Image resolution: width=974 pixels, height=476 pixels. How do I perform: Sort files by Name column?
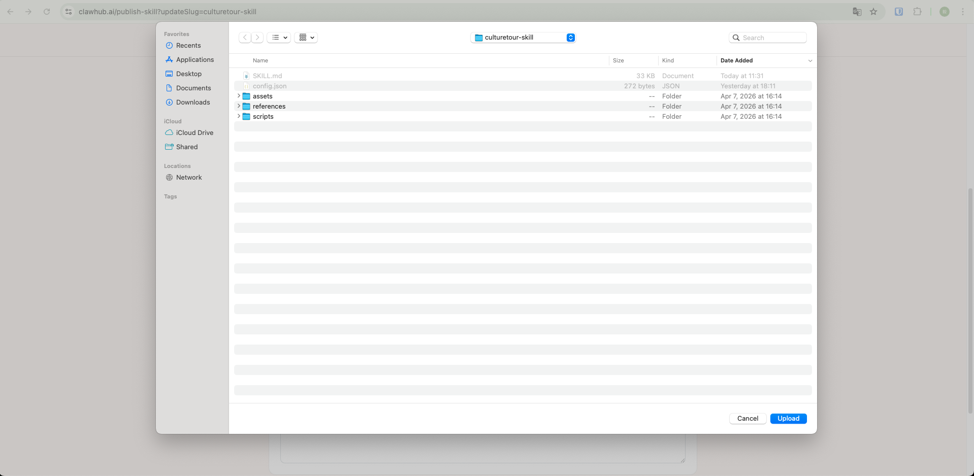click(x=261, y=60)
